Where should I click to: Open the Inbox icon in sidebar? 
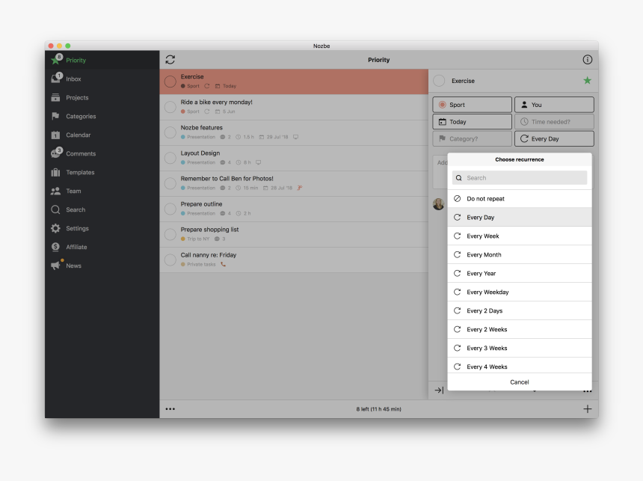point(56,79)
